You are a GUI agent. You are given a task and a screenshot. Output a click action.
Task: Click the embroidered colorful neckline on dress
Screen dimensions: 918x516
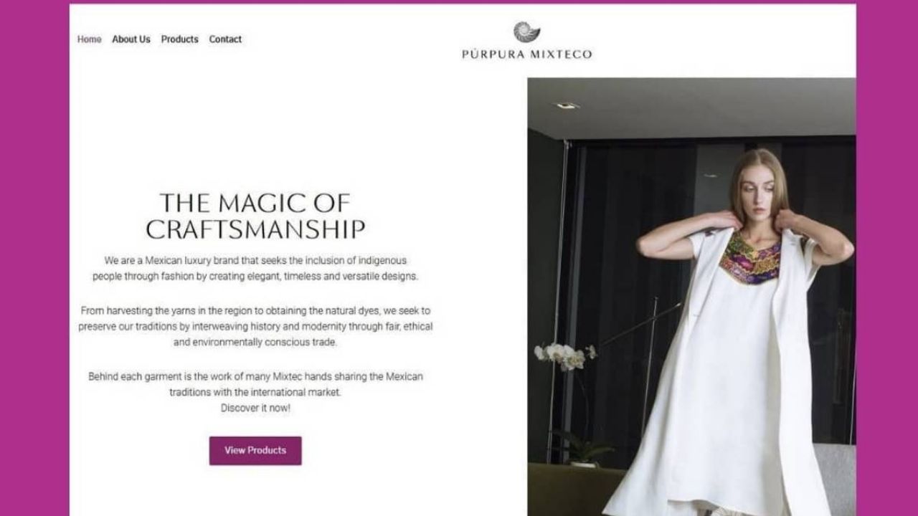click(x=750, y=257)
